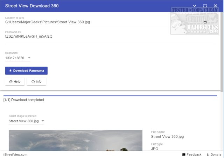Click the Feedback link

tap(192, 155)
